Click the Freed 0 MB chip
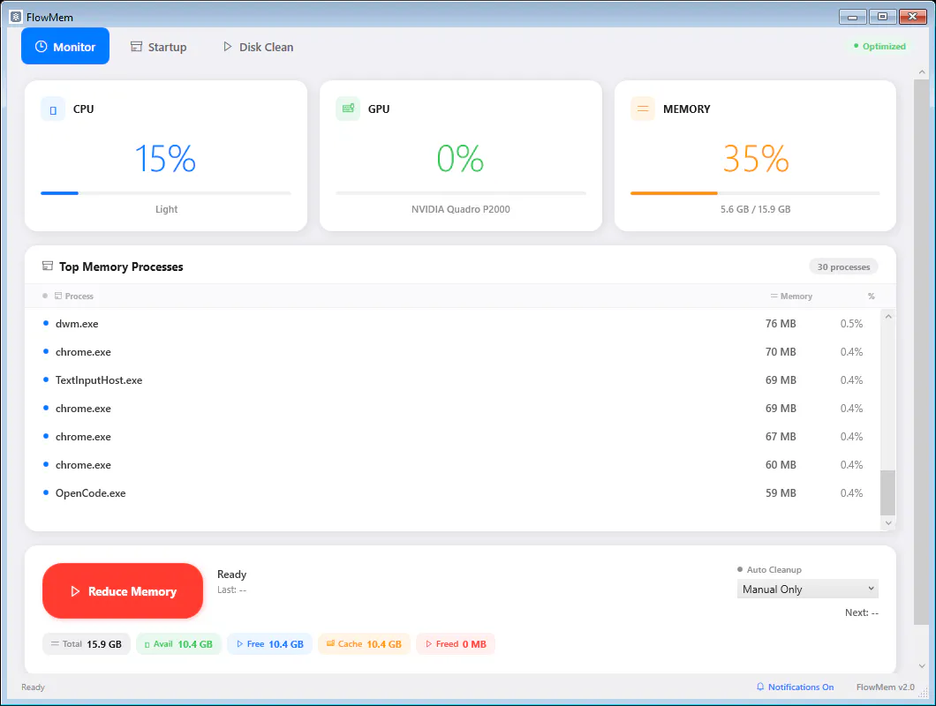Viewport: 936px width, 706px height. click(456, 644)
